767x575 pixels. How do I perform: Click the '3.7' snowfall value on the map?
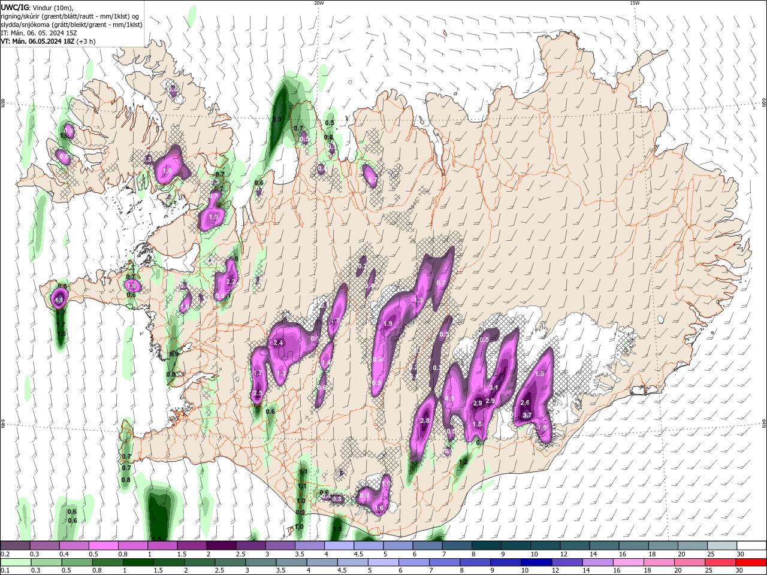pyautogui.click(x=527, y=415)
